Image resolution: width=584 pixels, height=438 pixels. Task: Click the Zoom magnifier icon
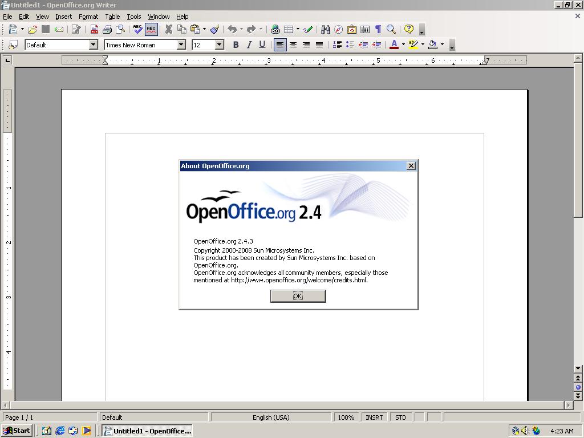tap(391, 29)
